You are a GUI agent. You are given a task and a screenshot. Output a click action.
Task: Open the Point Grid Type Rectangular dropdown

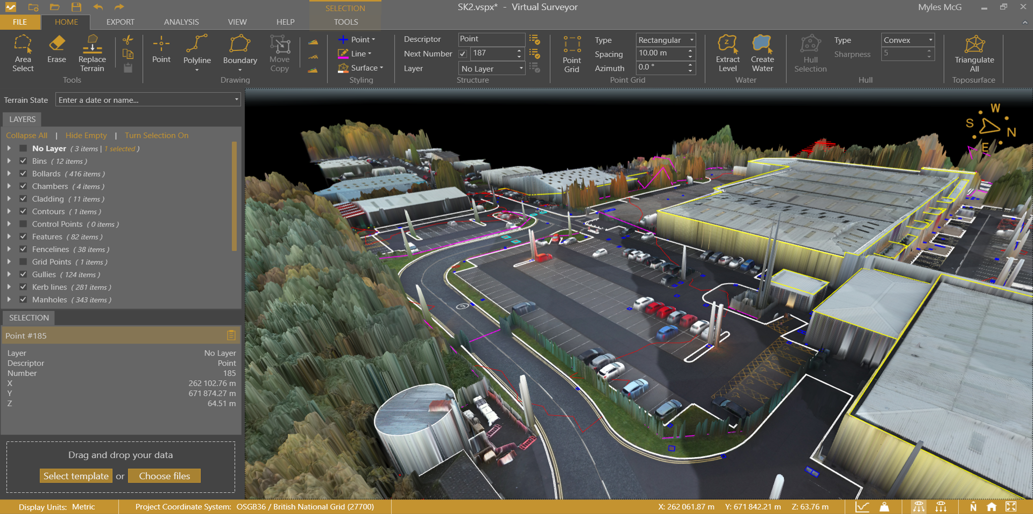click(665, 40)
